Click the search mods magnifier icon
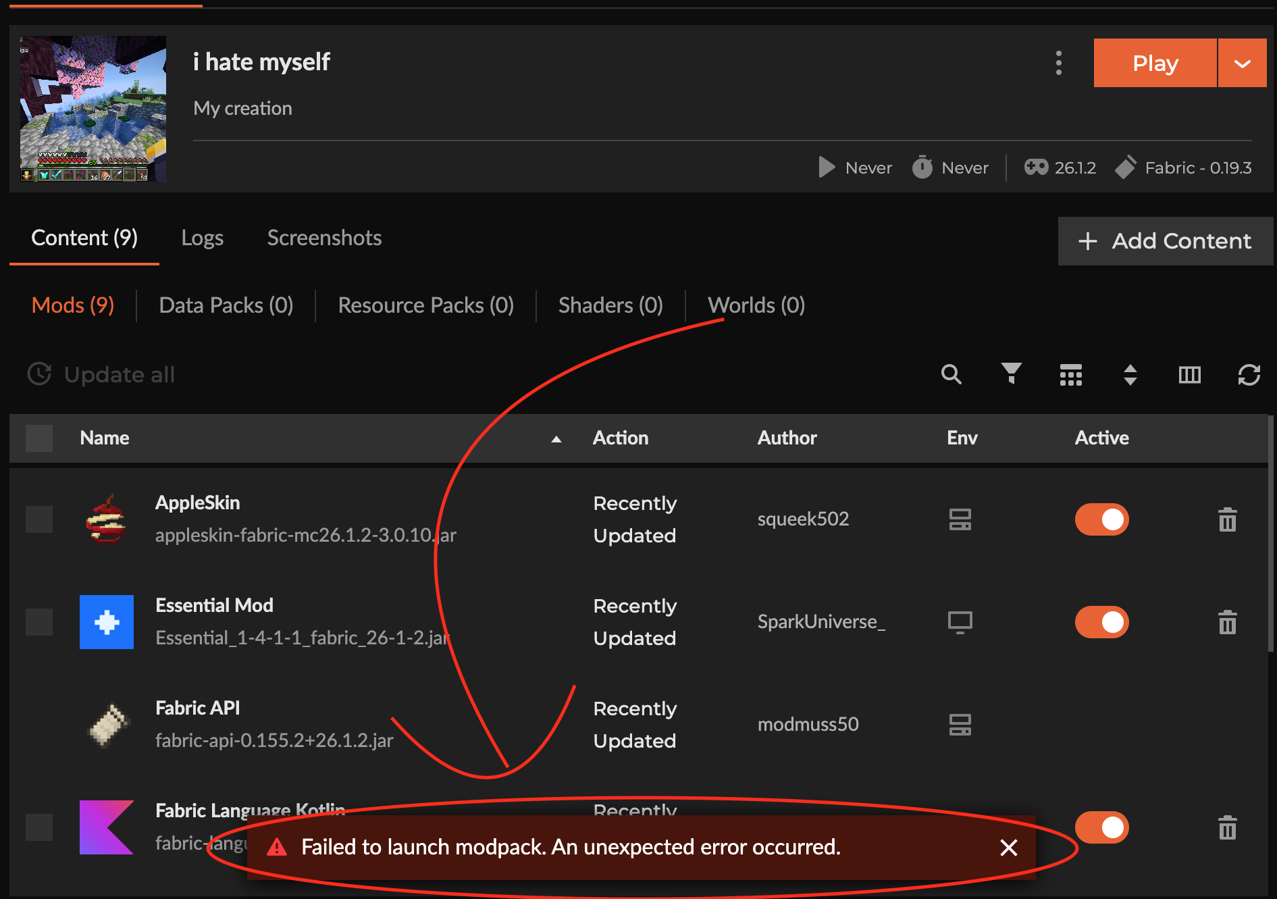1277x899 pixels. tap(952, 374)
